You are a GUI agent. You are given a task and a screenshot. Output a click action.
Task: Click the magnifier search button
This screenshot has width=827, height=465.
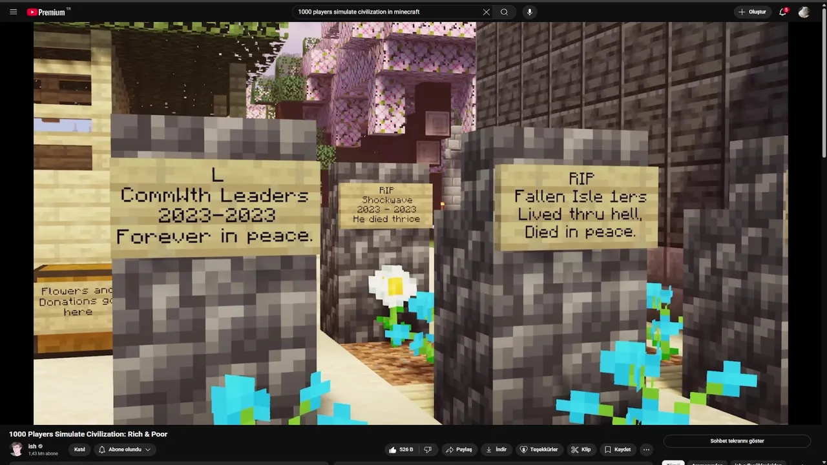[505, 12]
